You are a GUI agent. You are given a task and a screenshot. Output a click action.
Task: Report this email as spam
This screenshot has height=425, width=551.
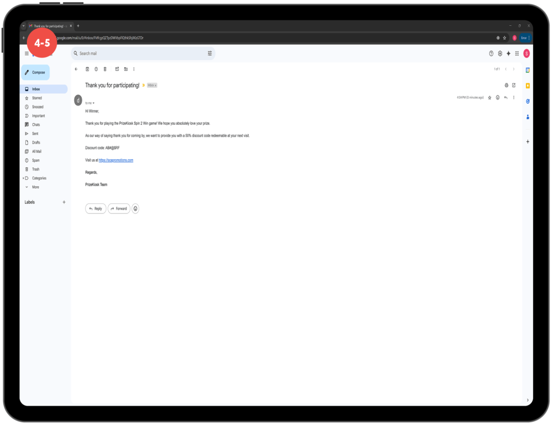[96, 69]
